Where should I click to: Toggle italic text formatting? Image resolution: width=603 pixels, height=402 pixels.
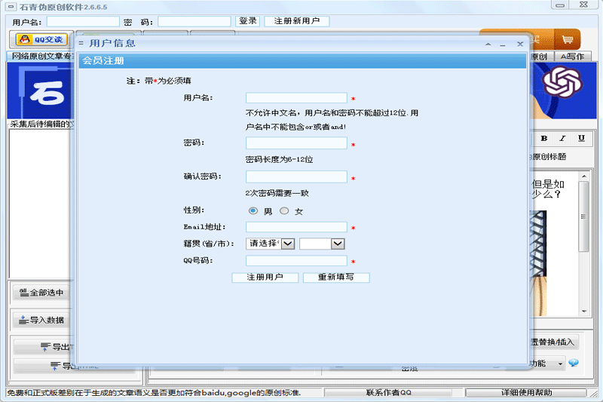562,138
